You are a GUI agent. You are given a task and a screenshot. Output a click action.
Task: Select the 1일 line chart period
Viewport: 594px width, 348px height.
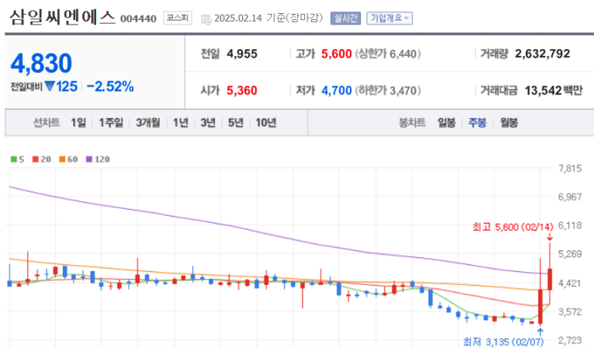(78, 123)
